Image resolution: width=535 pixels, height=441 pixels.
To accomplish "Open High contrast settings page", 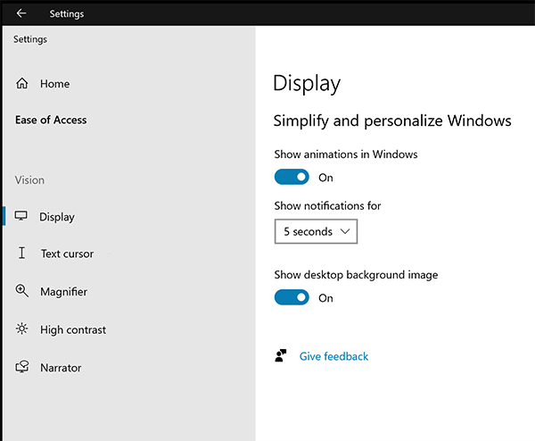I will 73,330.
